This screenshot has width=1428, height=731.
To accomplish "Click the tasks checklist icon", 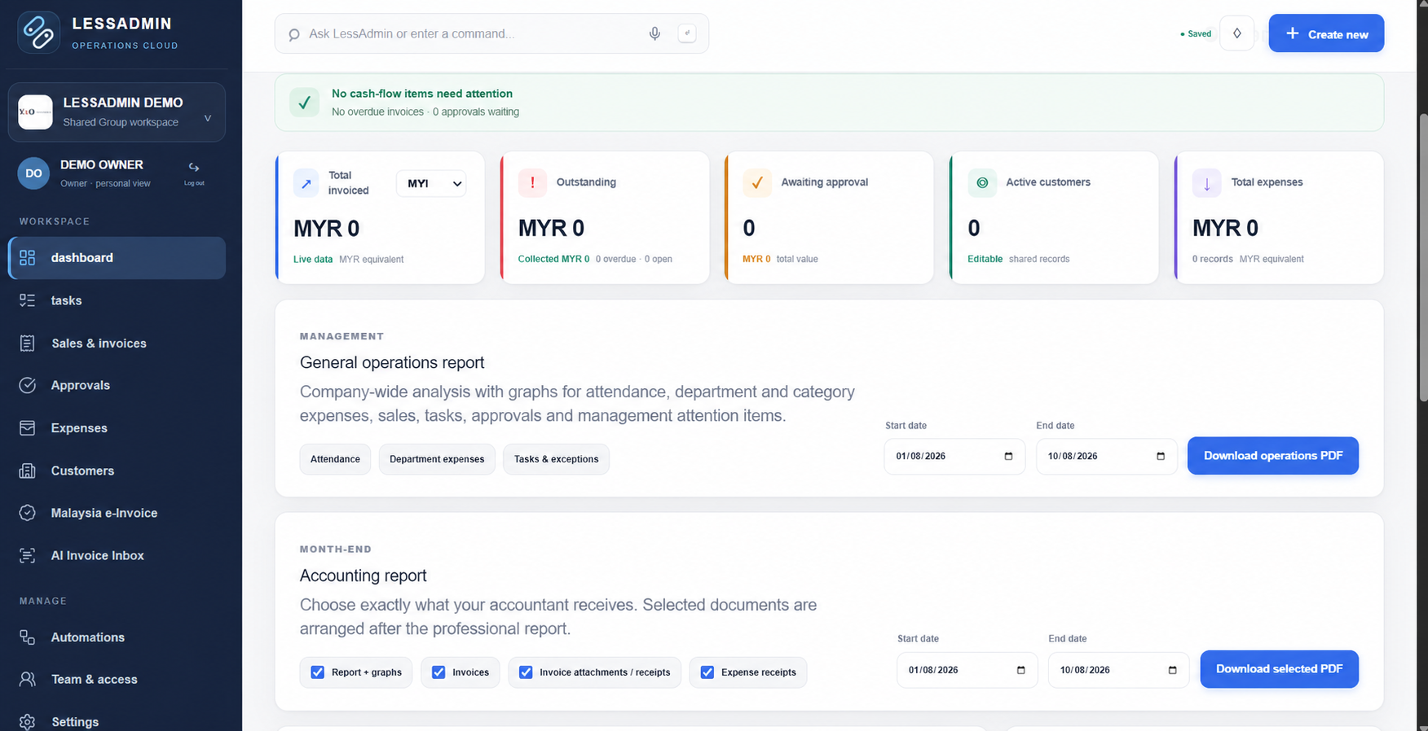I will tap(28, 300).
